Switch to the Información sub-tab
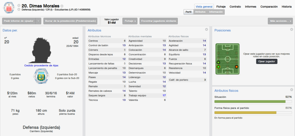Image resolution: width=295 pixels, height=136 pixels. point(216,12)
